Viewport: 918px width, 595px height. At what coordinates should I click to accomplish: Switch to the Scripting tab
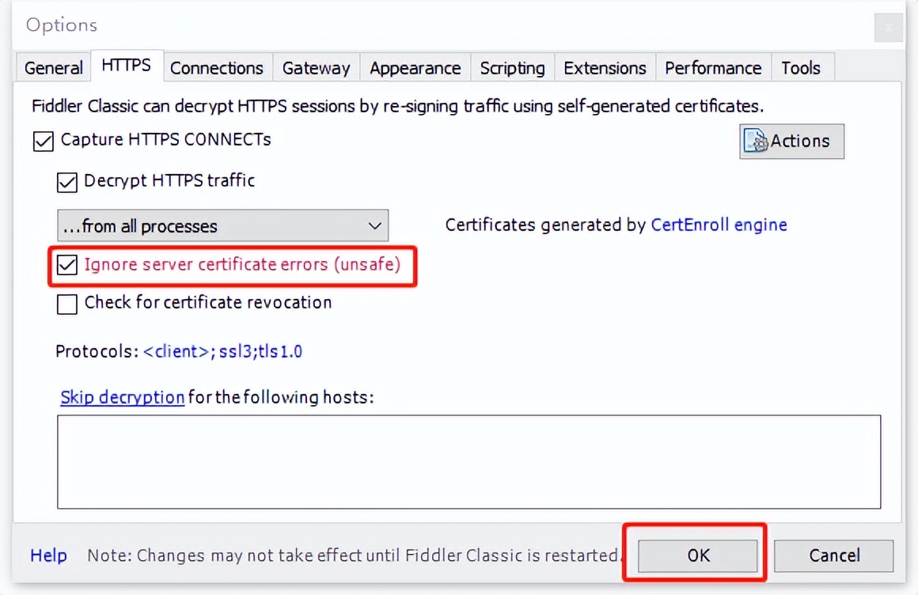click(512, 68)
